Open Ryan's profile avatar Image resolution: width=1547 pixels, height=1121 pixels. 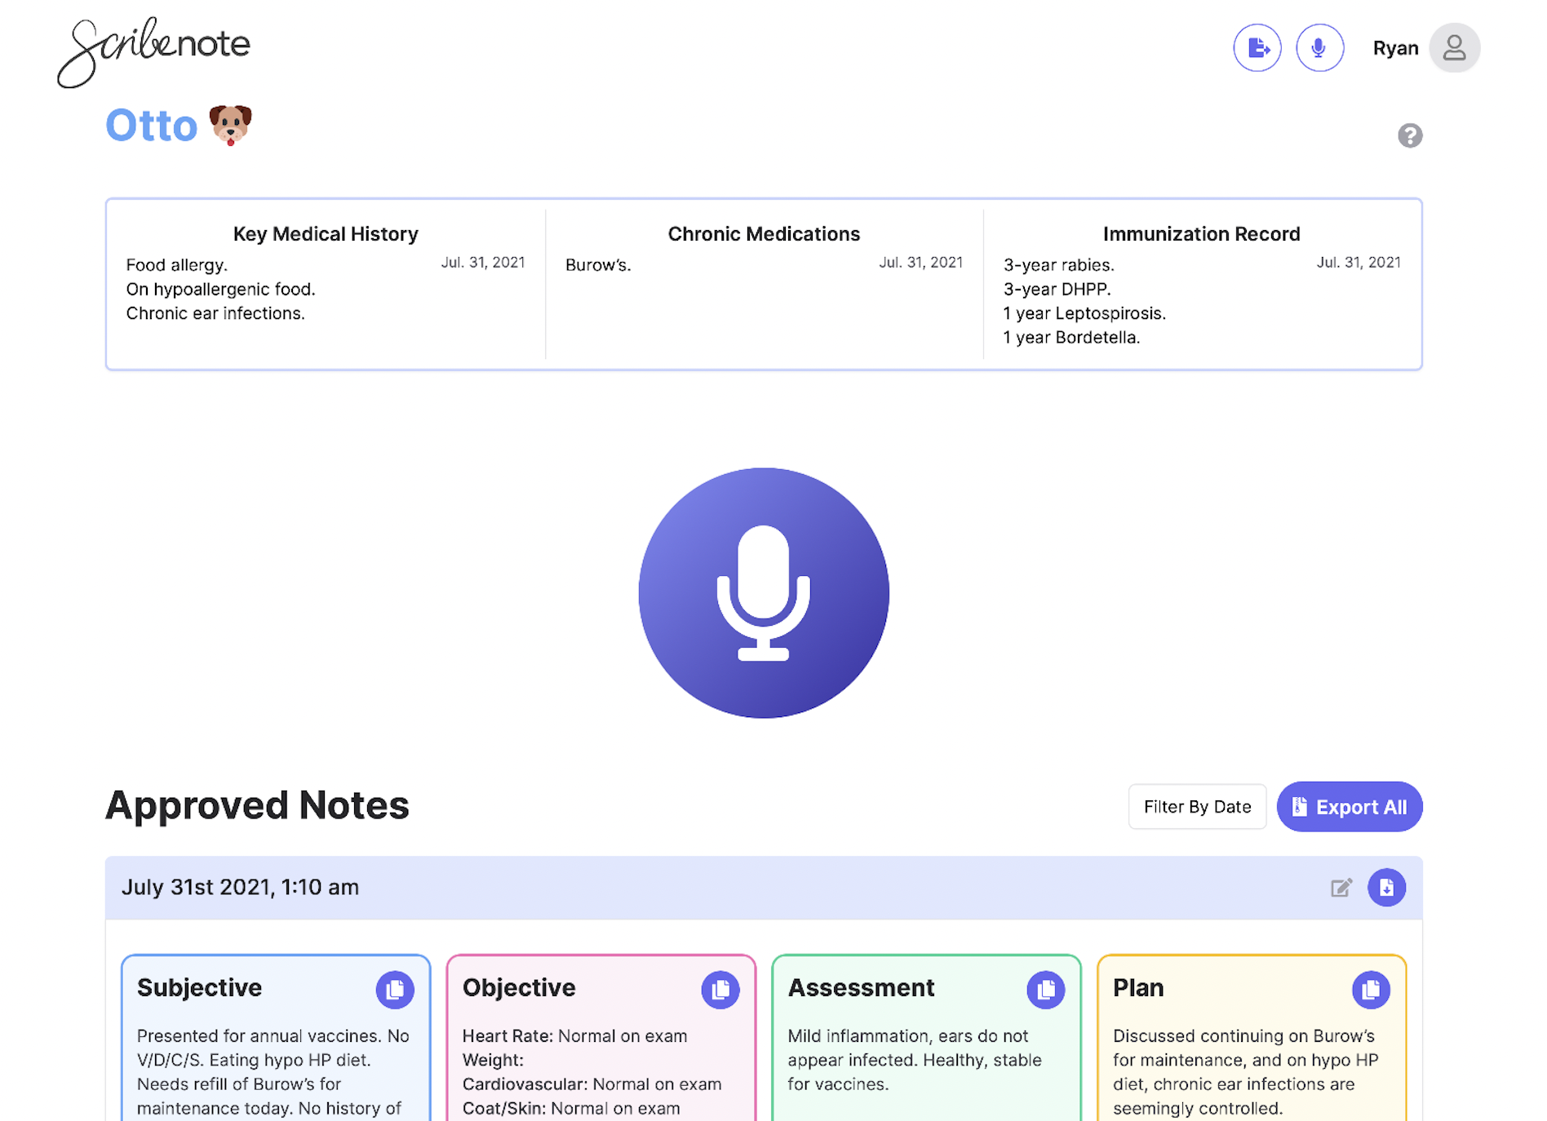(1454, 48)
